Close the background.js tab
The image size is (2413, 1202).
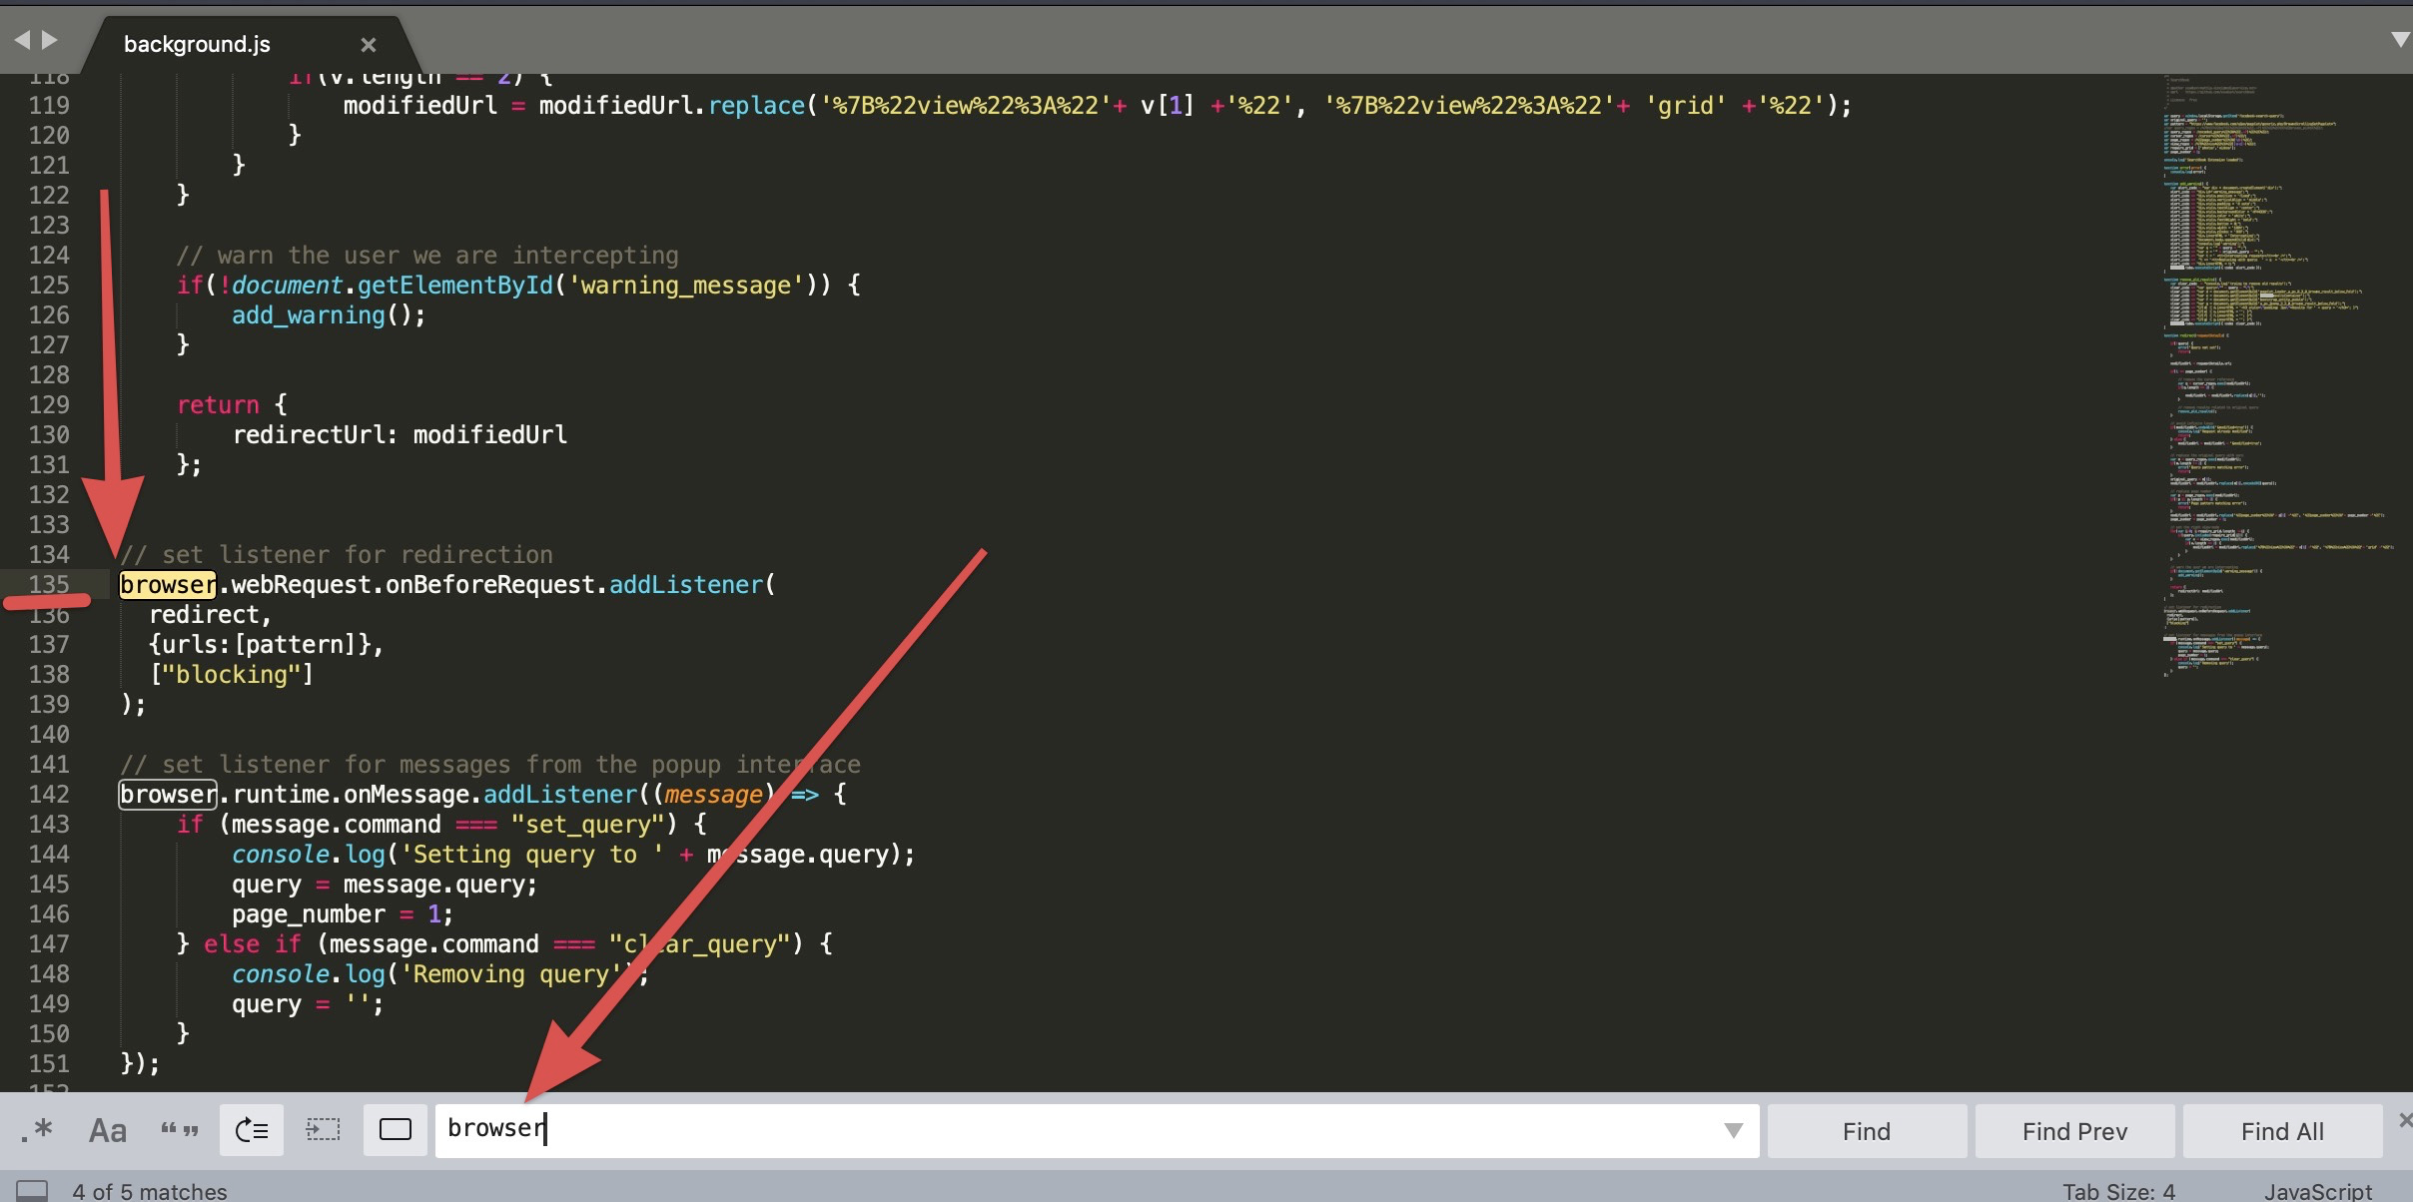tap(369, 45)
